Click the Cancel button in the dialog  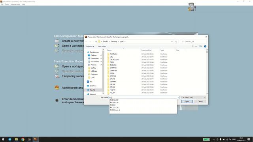200,101
